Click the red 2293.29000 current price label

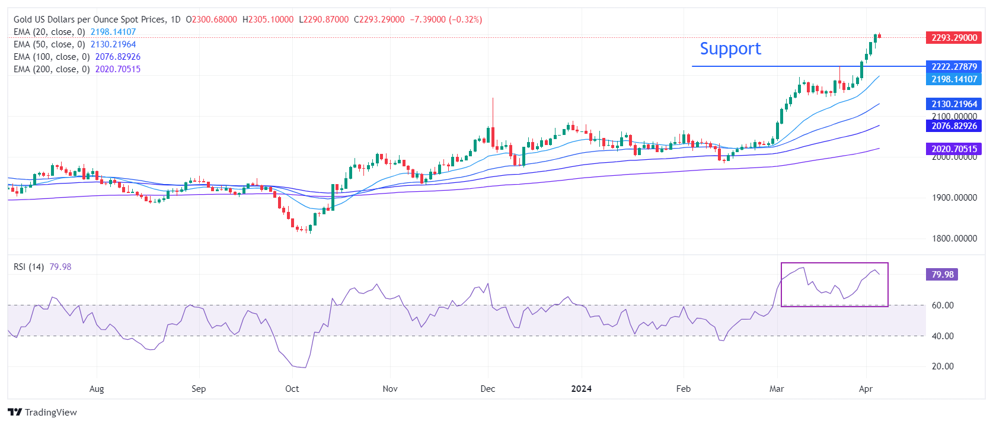pos(953,37)
